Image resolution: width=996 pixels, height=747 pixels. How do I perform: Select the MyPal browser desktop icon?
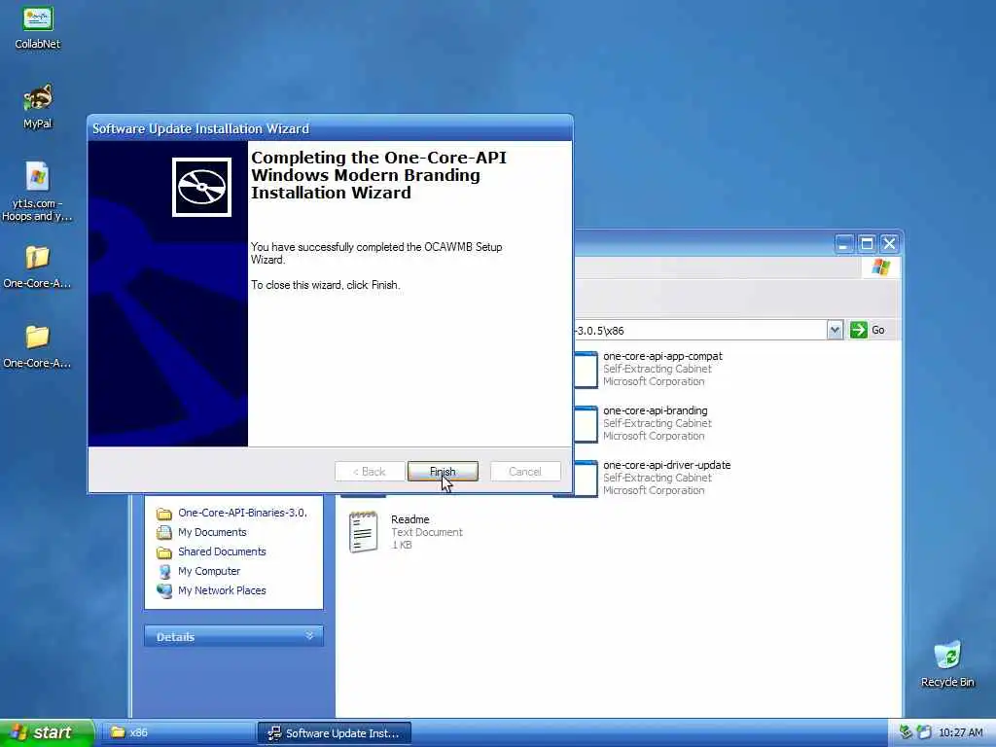coord(38,107)
